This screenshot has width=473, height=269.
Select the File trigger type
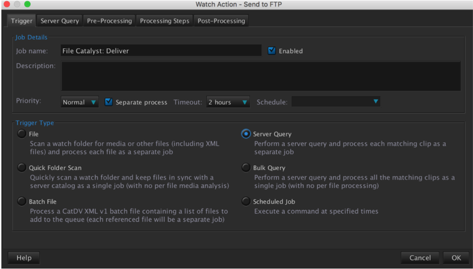pos(22,134)
